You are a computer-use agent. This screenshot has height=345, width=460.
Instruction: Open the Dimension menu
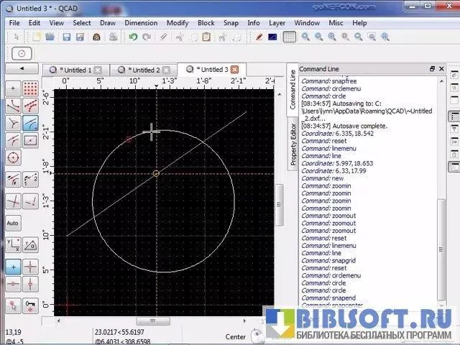tap(140, 23)
